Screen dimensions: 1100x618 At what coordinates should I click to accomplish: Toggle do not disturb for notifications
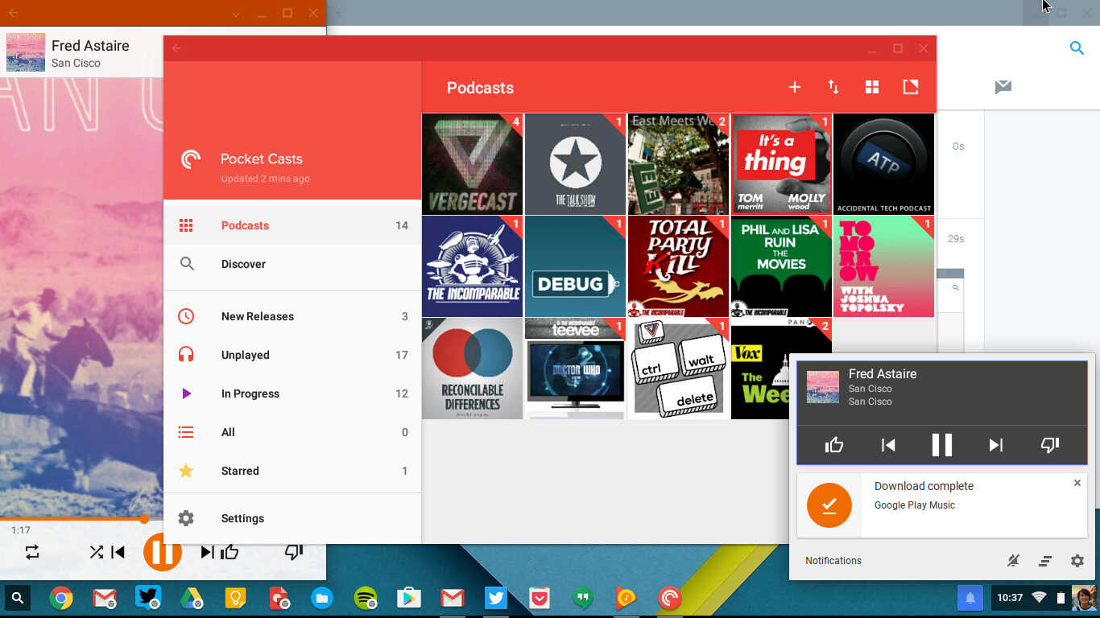coord(1013,561)
